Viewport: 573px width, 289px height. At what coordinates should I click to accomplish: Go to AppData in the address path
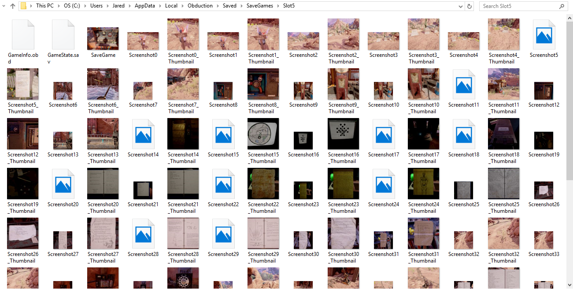pos(145,6)
